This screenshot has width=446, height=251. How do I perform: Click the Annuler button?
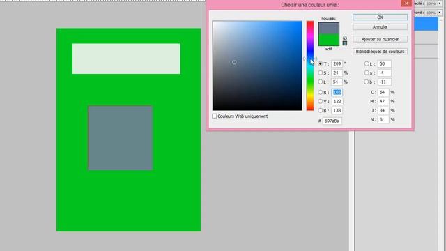(380, 27)
